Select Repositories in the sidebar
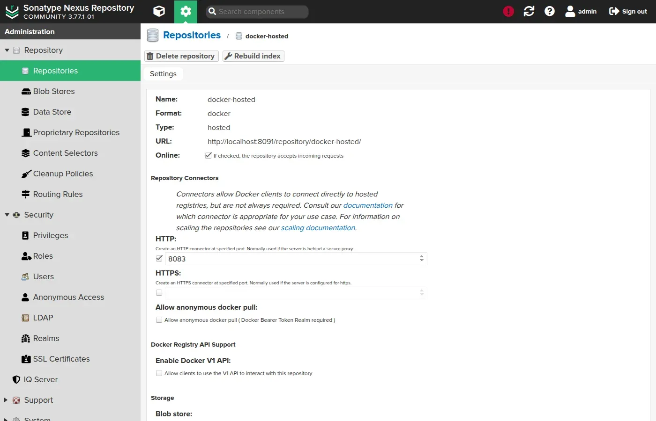 point(70,71)
